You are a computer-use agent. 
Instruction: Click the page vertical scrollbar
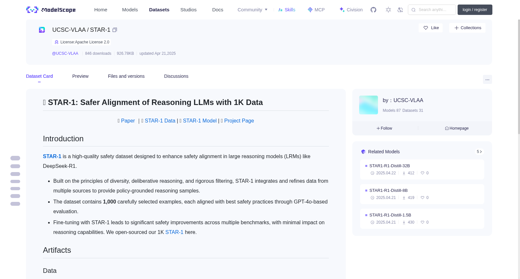(519, 76)
